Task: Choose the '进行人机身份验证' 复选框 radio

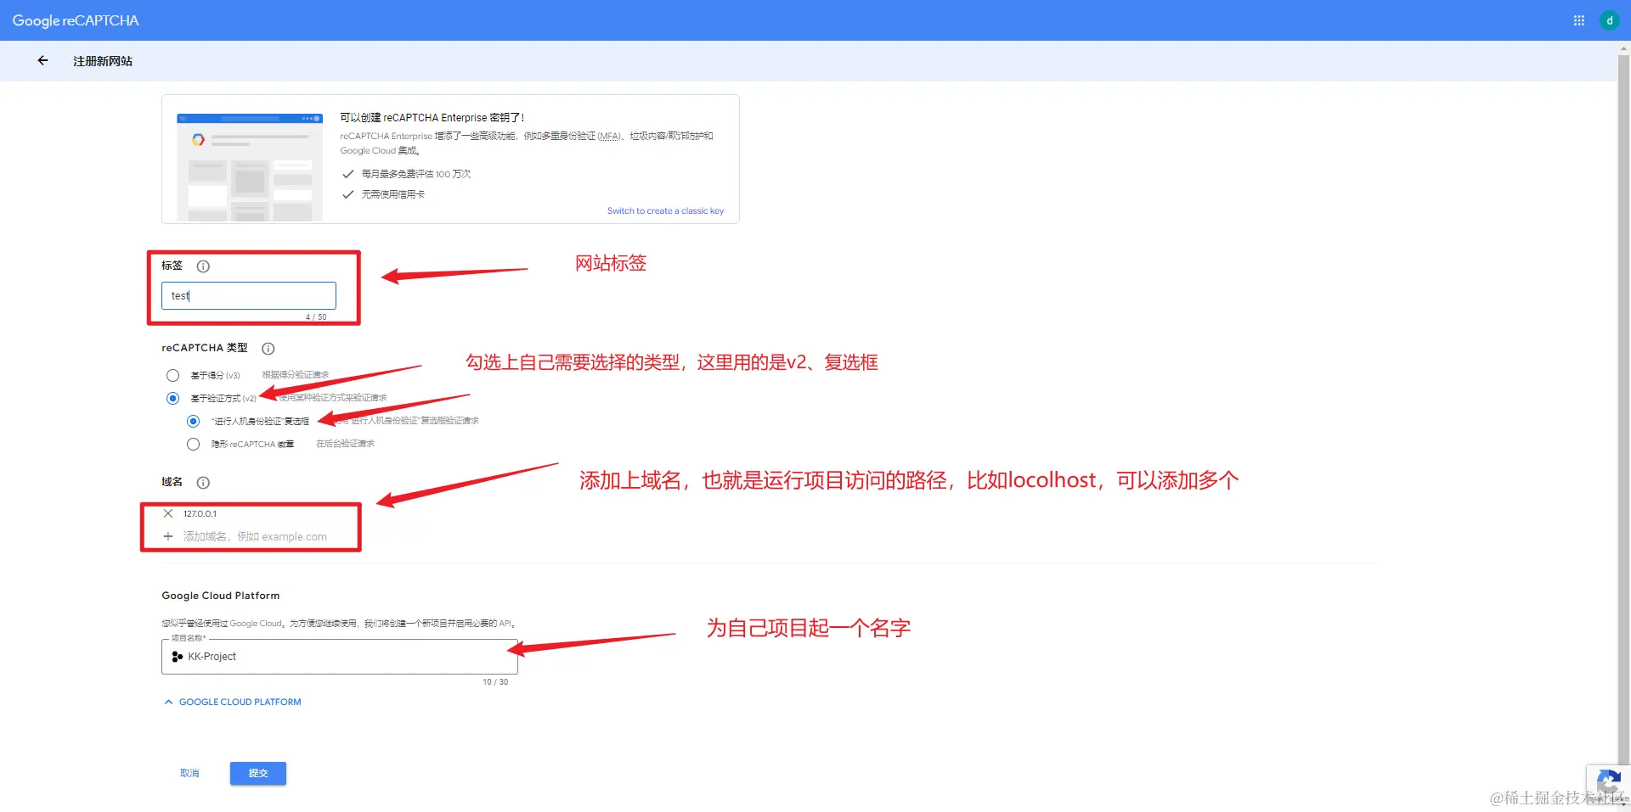Action: [x=193, y=421]
